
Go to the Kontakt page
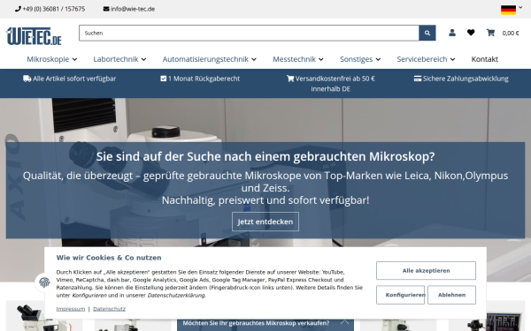(485, 59)
